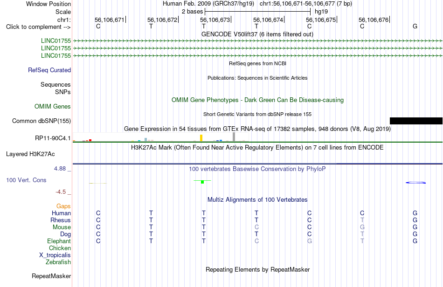Click Short Genetic Variants from dbSNP title
The width and height of the screenshot is (443, 287).
(x=257, y=114)
